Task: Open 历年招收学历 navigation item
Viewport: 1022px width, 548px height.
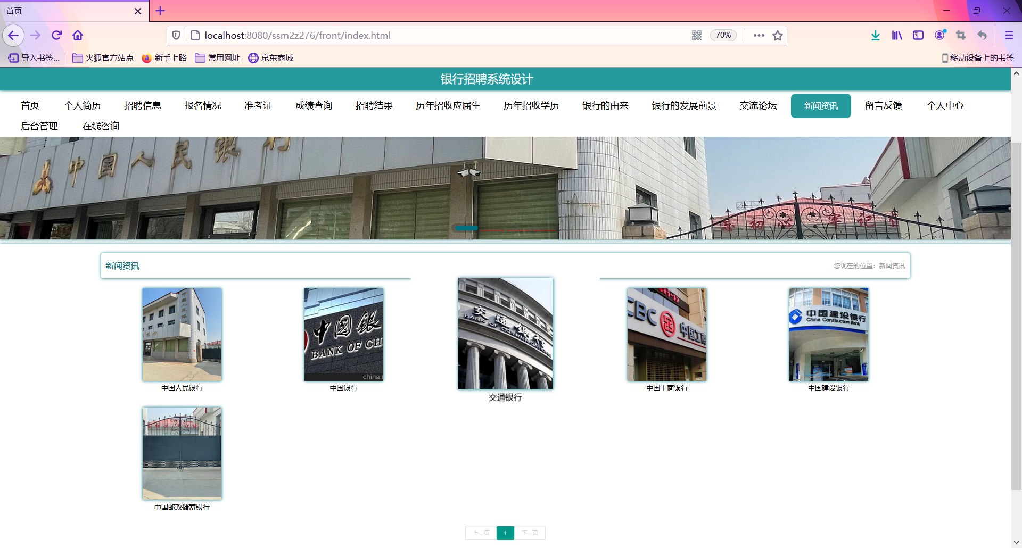Action: coord(531,105)
